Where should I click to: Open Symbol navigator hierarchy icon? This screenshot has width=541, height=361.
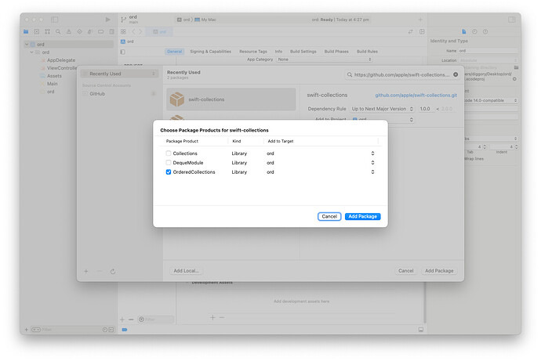tap(47, 31)
